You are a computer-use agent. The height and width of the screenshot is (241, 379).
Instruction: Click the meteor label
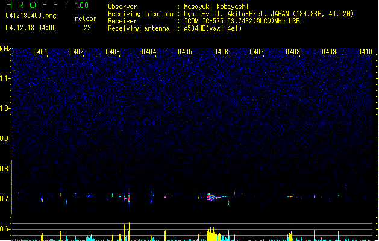click(86, 19)
